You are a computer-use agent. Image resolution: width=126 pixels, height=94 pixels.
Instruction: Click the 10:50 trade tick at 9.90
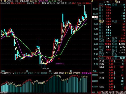click(112, 67)
